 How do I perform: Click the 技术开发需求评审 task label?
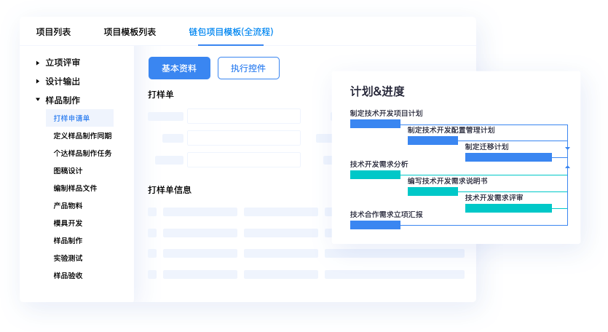[x=494, y=198]
